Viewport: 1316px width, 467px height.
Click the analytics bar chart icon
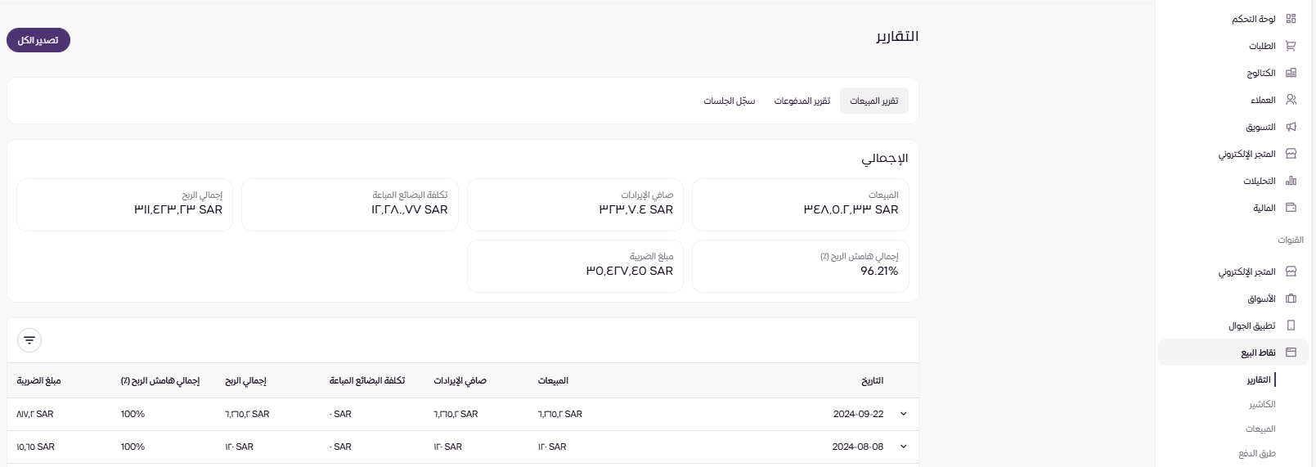click(x=1291, y=181)
